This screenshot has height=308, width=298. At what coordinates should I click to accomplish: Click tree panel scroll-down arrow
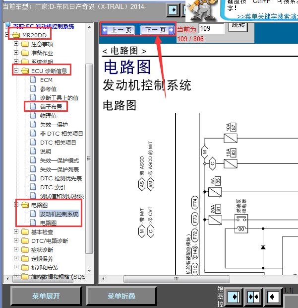point(89,270)
